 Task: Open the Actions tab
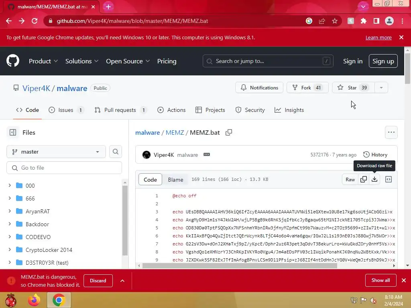point(171,110)
